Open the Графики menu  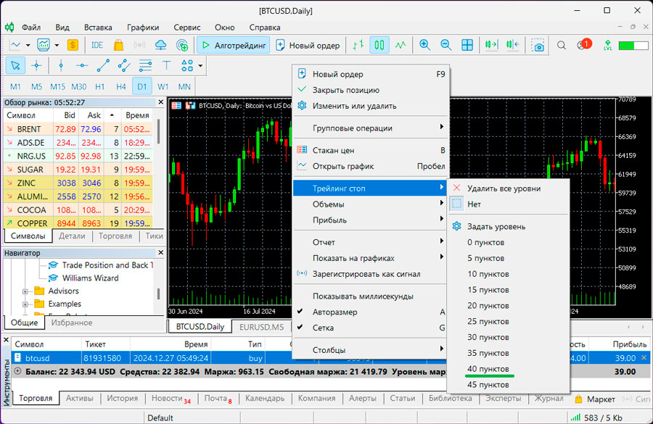tap(143, 28)
